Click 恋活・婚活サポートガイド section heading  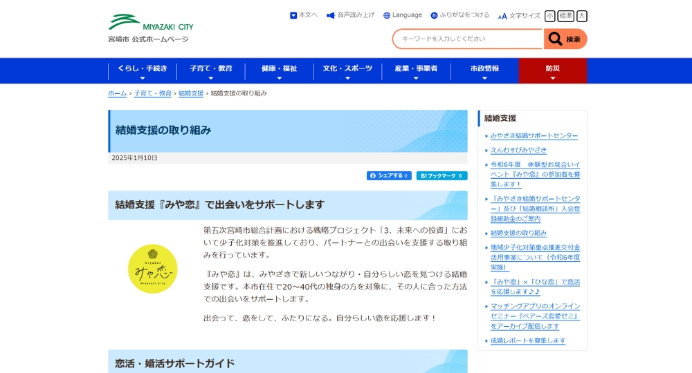(x=175, y=364)
